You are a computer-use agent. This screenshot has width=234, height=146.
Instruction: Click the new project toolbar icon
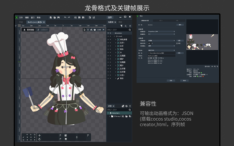pyautogui.click(x=51, y=18)
